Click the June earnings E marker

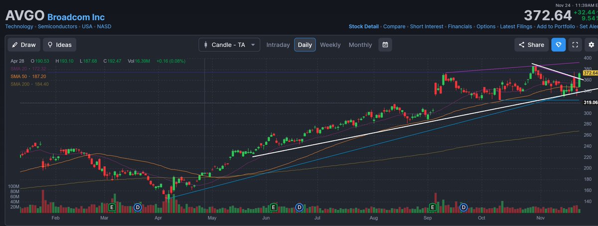pyautogui.click(x=273, y=207)
